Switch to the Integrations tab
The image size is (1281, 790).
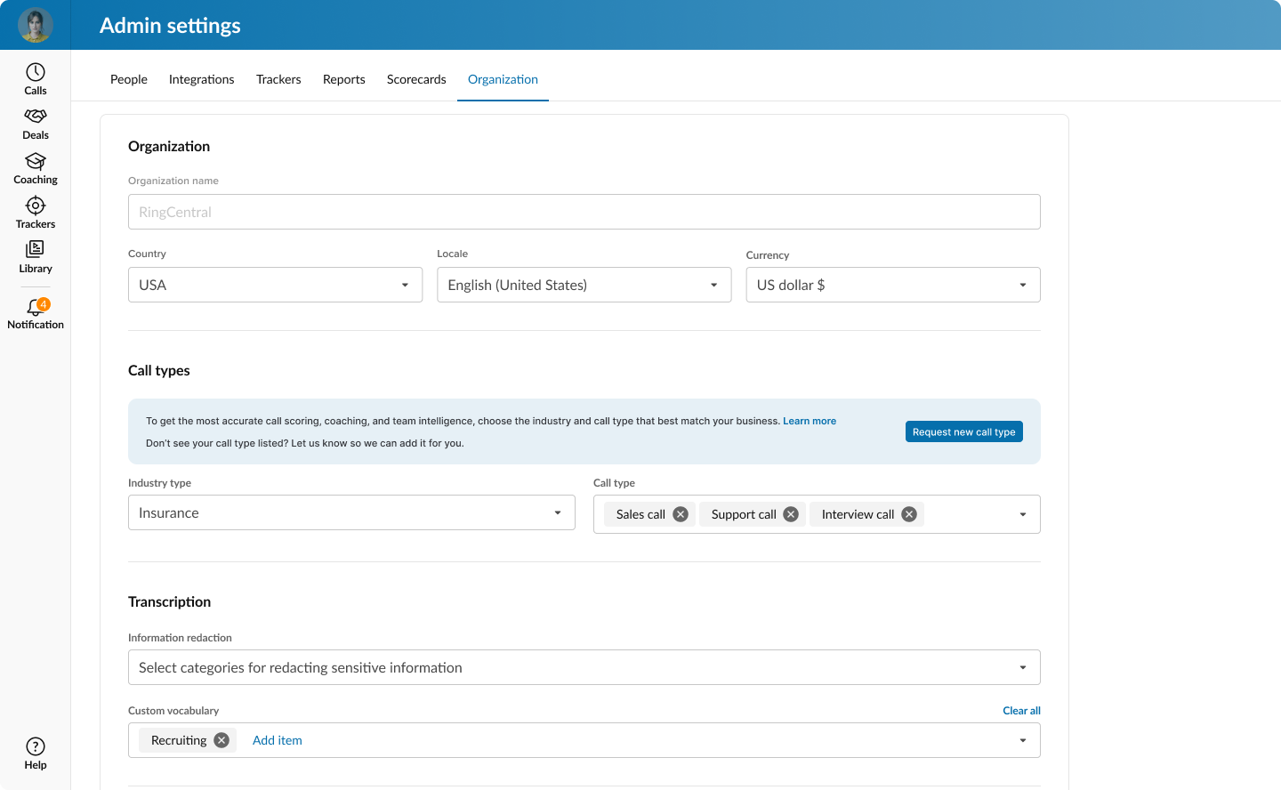pyautogui.click(x=202, y=79)
